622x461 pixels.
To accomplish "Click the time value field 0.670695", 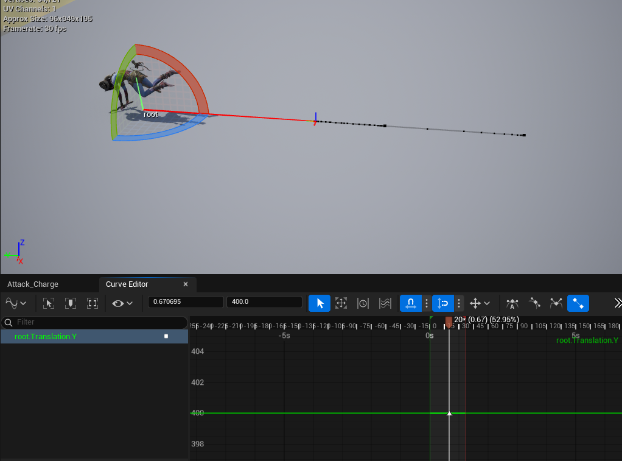I will (x=186, y=302).
